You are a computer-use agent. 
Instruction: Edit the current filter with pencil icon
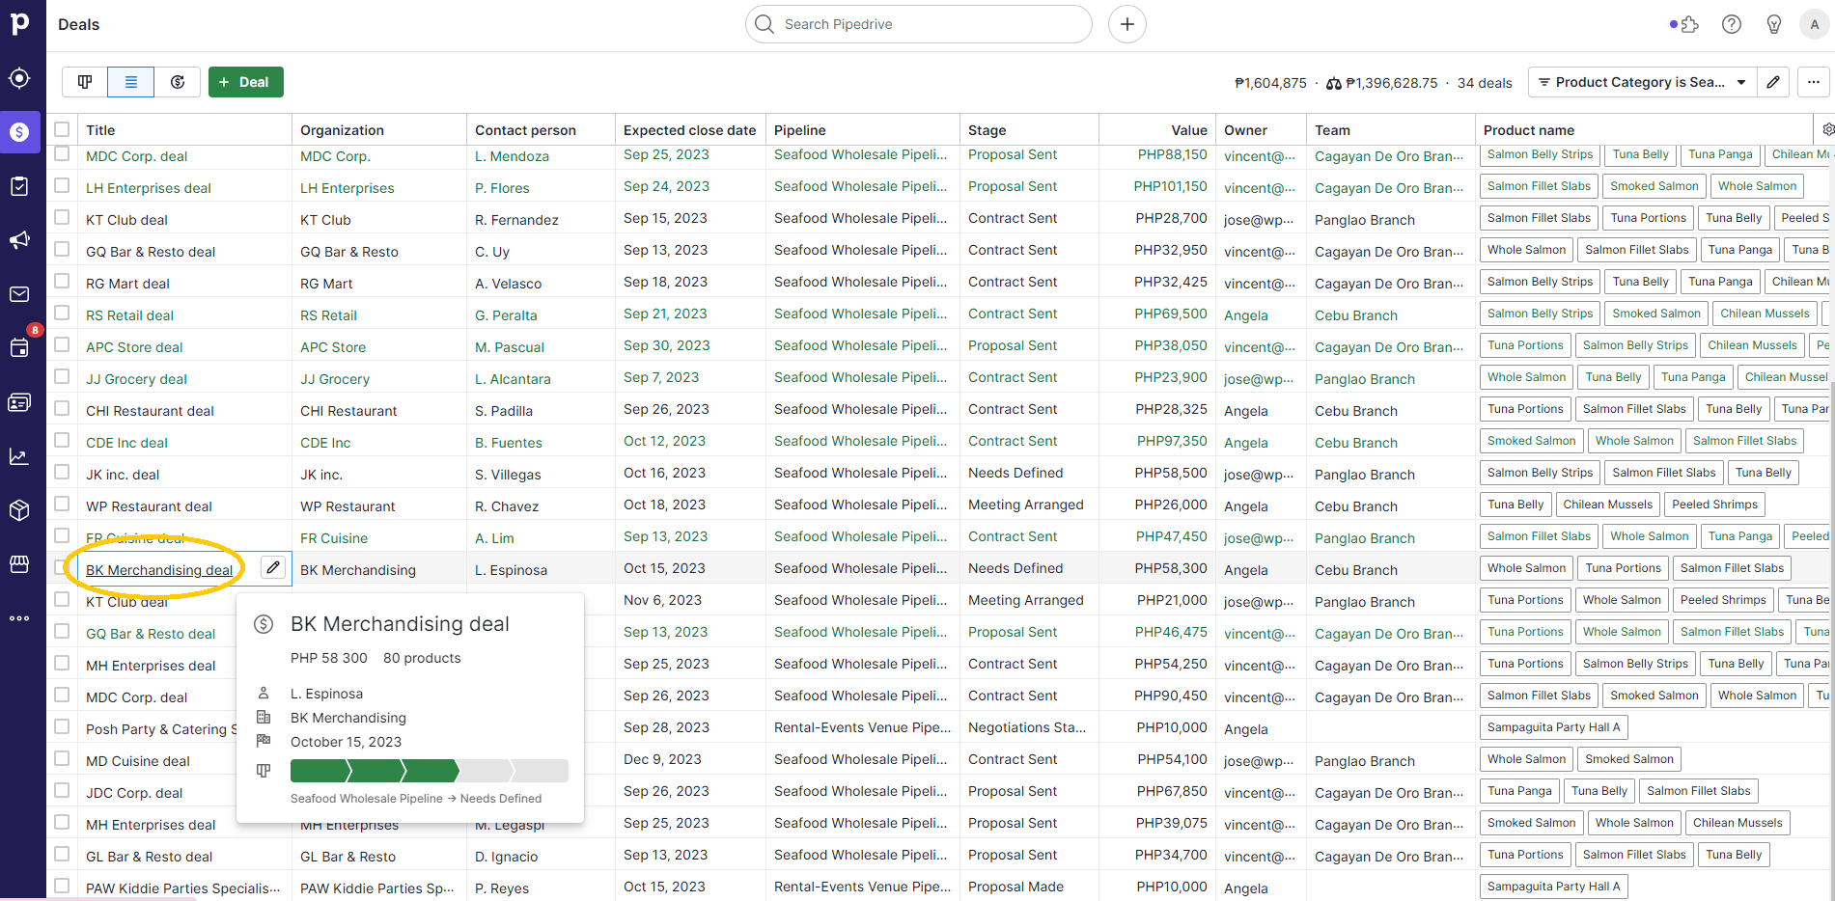point(1773,82)
